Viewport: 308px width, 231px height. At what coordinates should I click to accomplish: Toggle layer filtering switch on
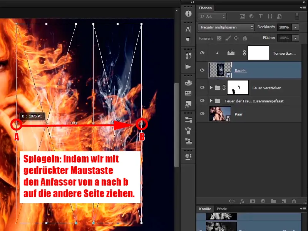point(297,16)
